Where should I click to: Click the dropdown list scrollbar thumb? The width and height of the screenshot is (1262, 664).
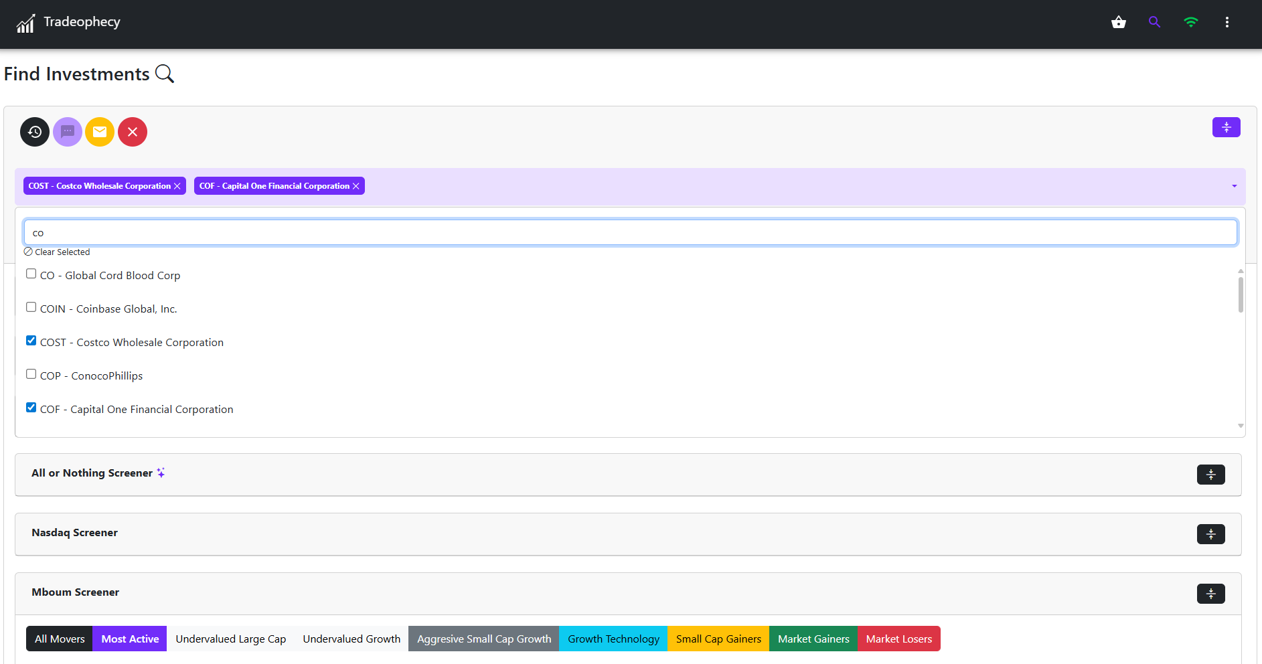pyautogui.click(x=1241, y=295)
